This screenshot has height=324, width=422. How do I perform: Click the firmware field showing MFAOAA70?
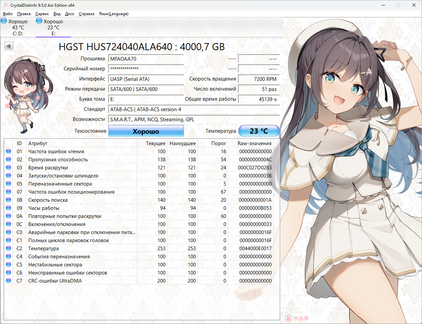(x=146, y=59)
